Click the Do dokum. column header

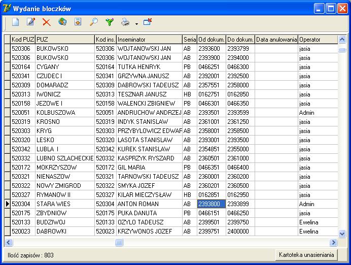240,40
